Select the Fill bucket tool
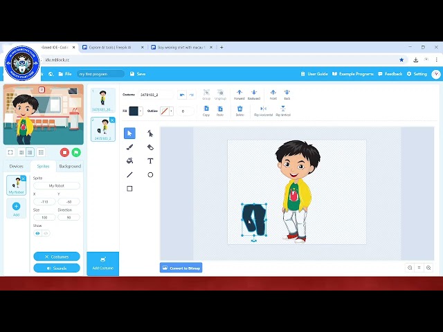 [x=129, y=161]
